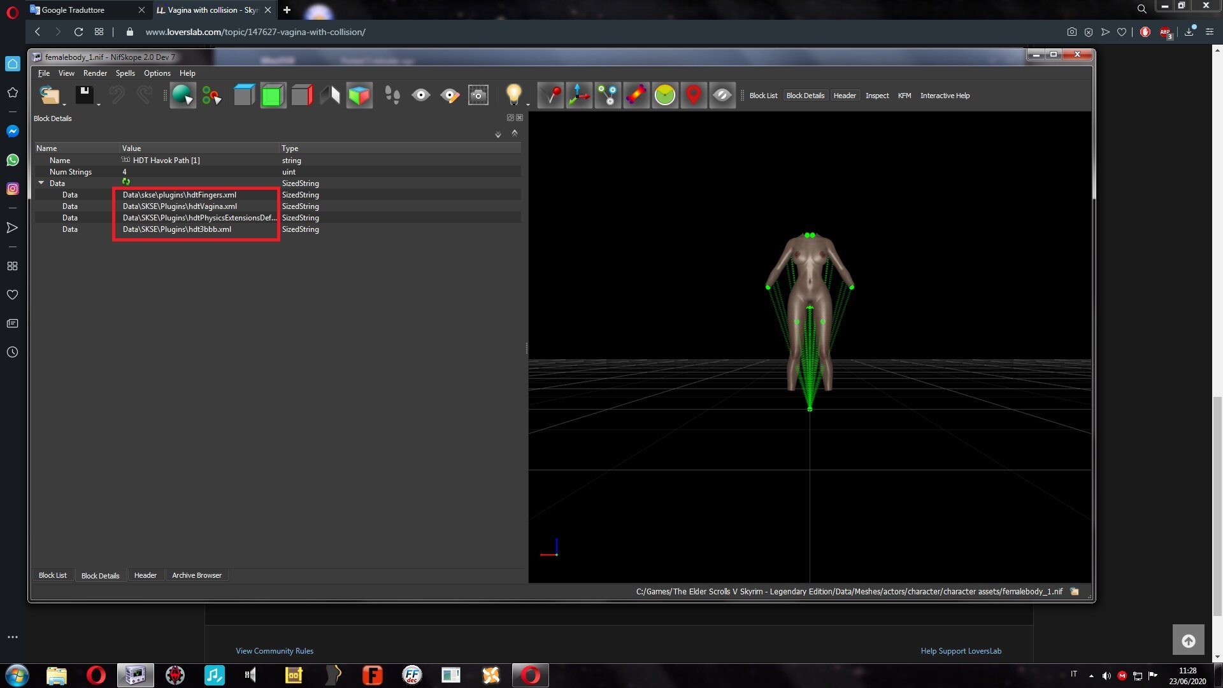Screen dimensions: 1223x688
Task: Toggle the yellow-green circle Constraints button
Action: [665, 96]
